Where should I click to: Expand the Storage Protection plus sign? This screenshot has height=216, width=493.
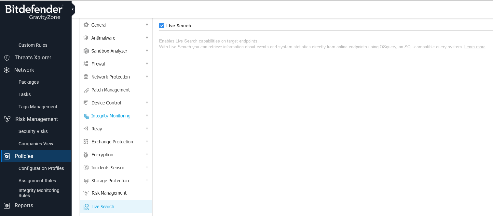(147, 180)
